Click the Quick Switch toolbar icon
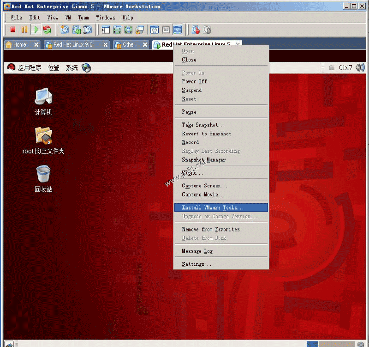The width and height of the screenshot is (369, 347). 129,30
